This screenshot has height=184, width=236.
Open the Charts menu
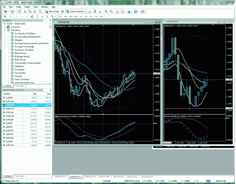(x=27, y=7)
